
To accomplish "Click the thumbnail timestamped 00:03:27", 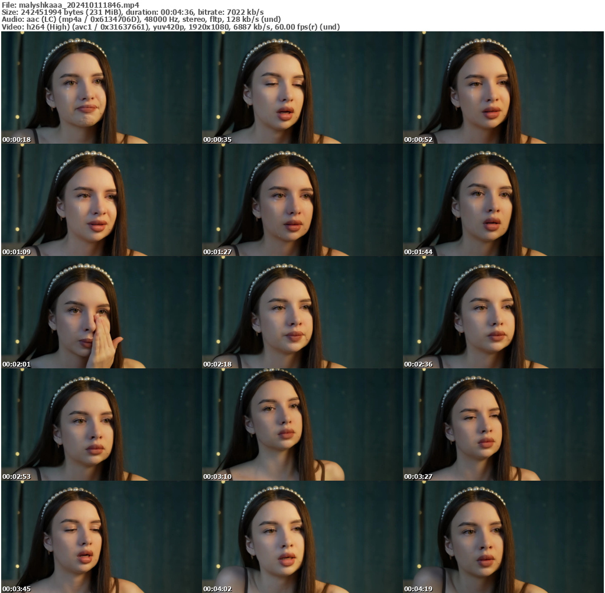I will click(503, 425).
